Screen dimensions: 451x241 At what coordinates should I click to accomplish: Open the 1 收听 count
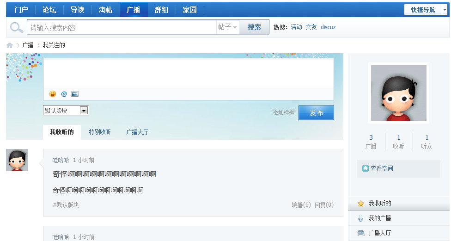coord(398,142)
